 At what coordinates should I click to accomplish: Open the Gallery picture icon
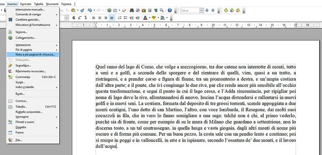click(x=144, y=10)
